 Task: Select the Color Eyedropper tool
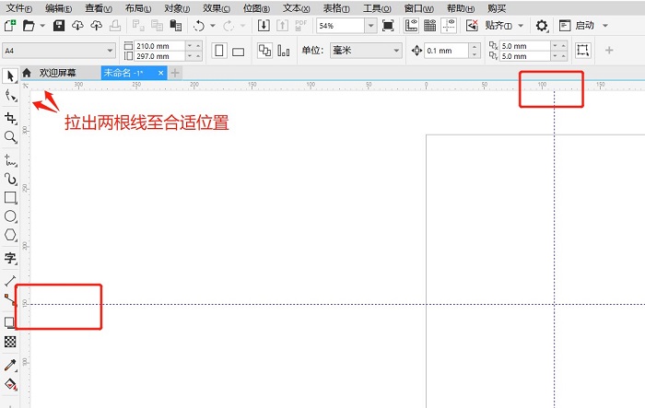[x=10, y=365]
